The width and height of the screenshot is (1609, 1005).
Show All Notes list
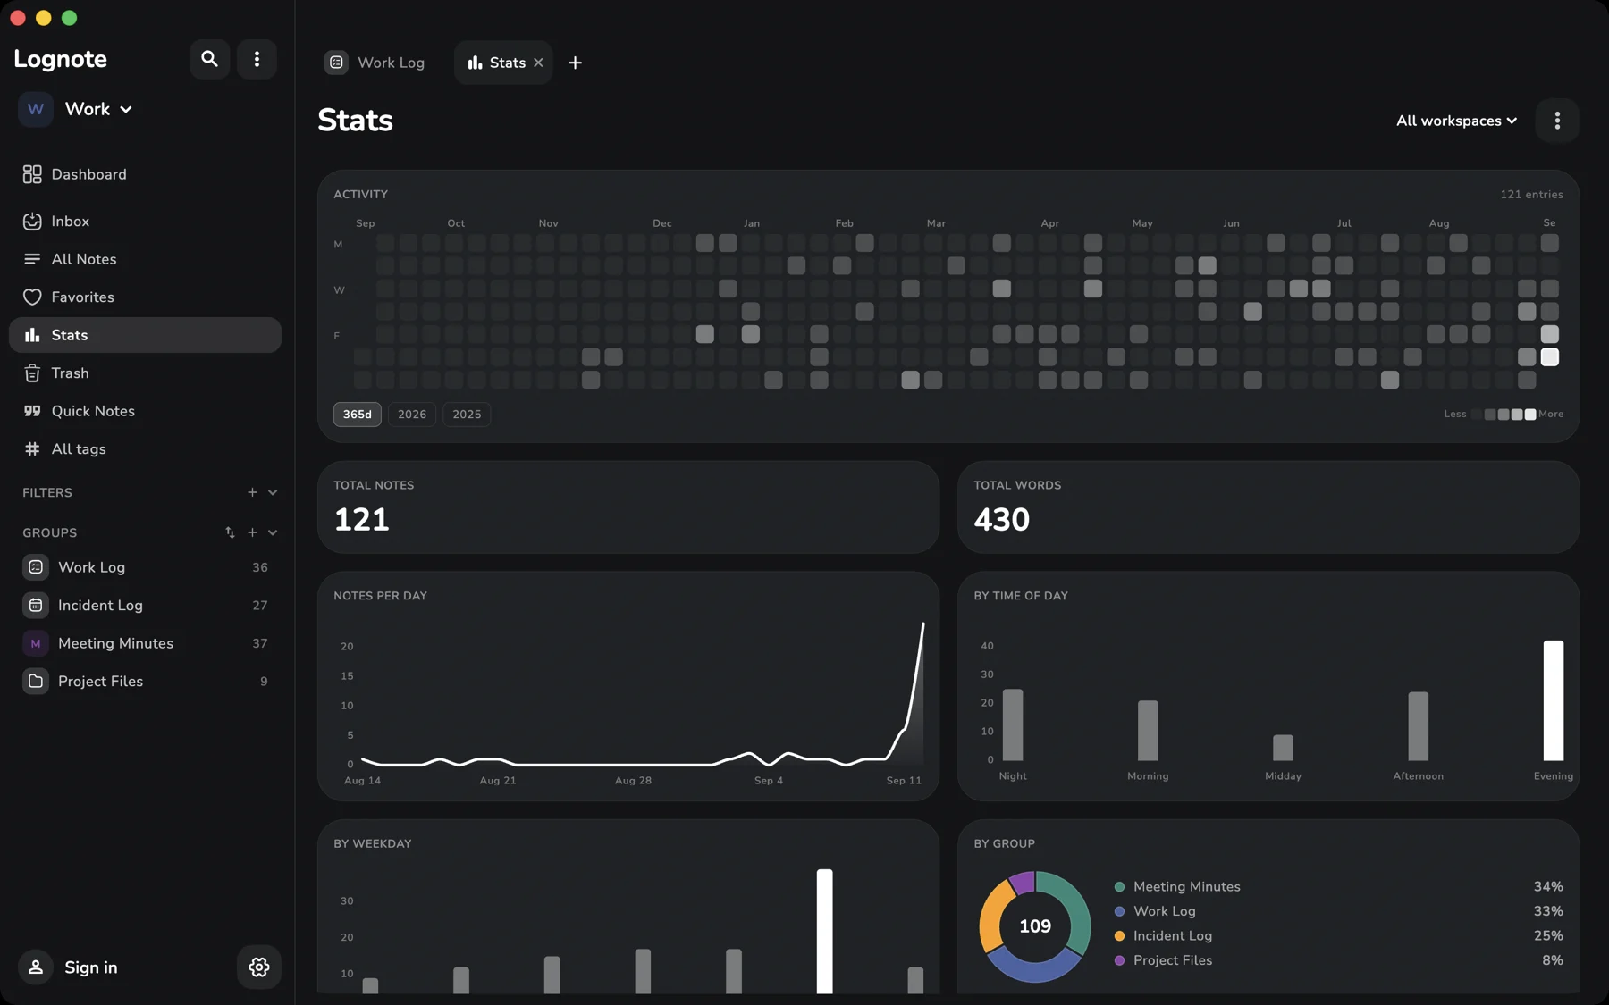(145, 259)
